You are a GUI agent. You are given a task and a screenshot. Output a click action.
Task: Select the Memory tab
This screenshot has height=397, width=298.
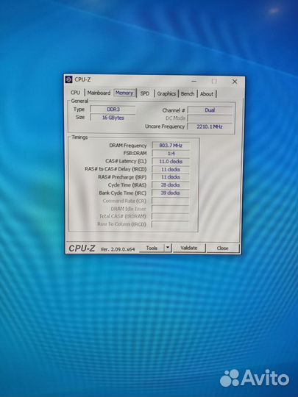click(124, 93)
